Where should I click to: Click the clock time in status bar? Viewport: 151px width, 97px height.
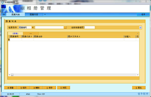[10, 94]
